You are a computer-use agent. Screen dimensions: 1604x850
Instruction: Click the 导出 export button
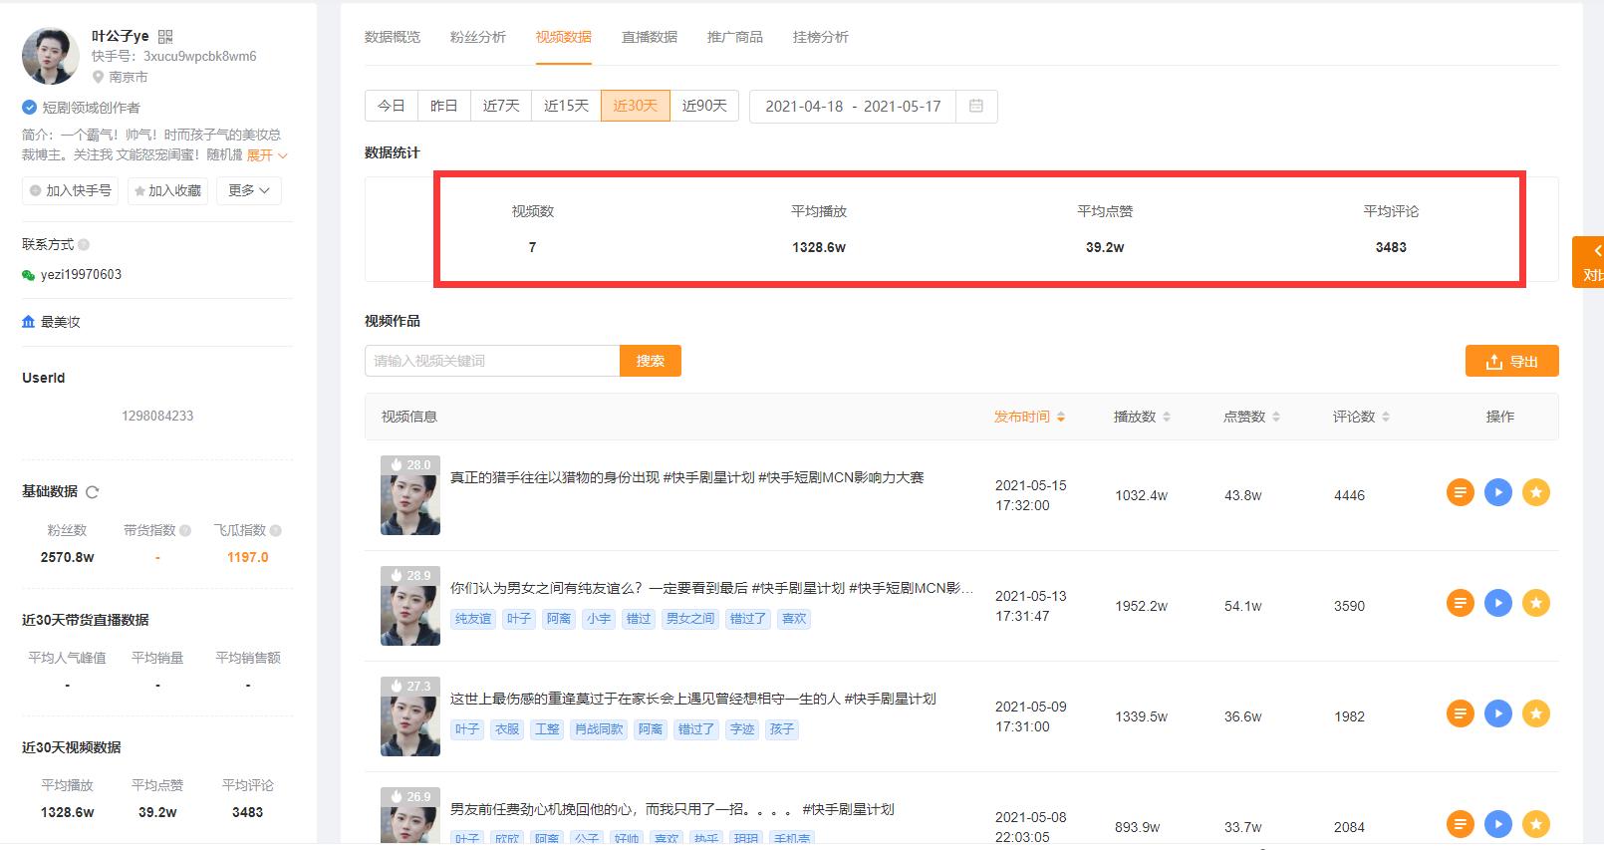(1512, 362)
